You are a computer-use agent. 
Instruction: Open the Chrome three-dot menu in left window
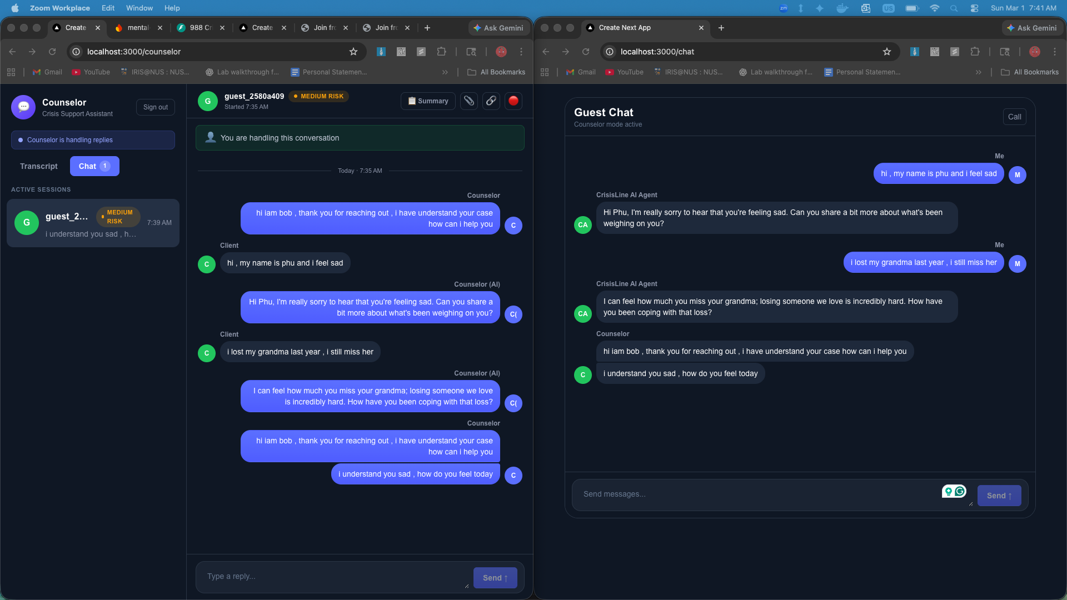(521, 52)
